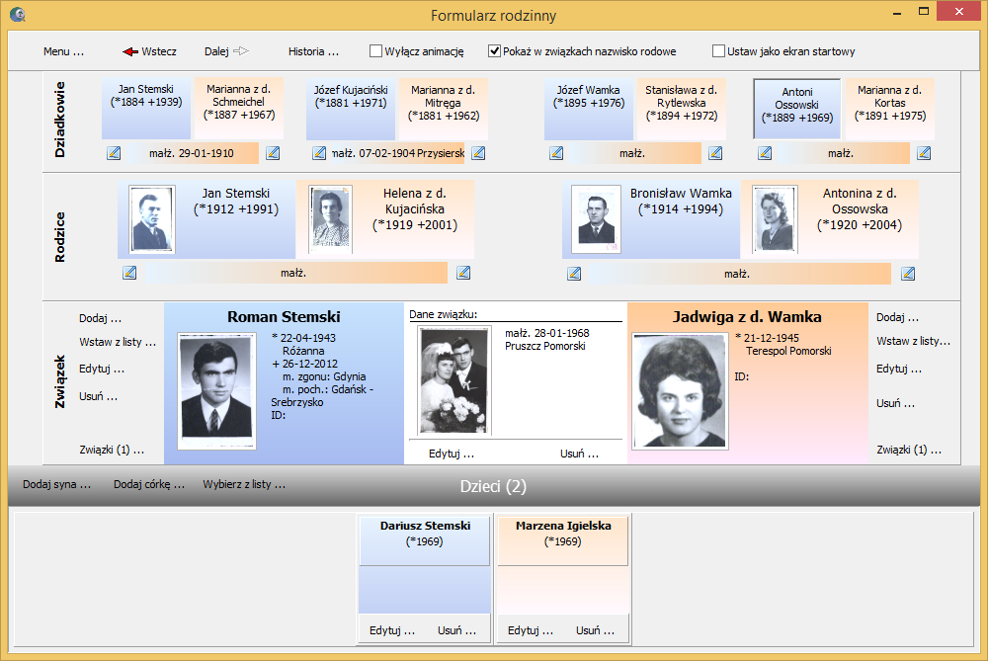Click edit icon left of Wamka grandparents' marriage bar
This screenshot has height=661, width=988.
[x=556, y=153]
